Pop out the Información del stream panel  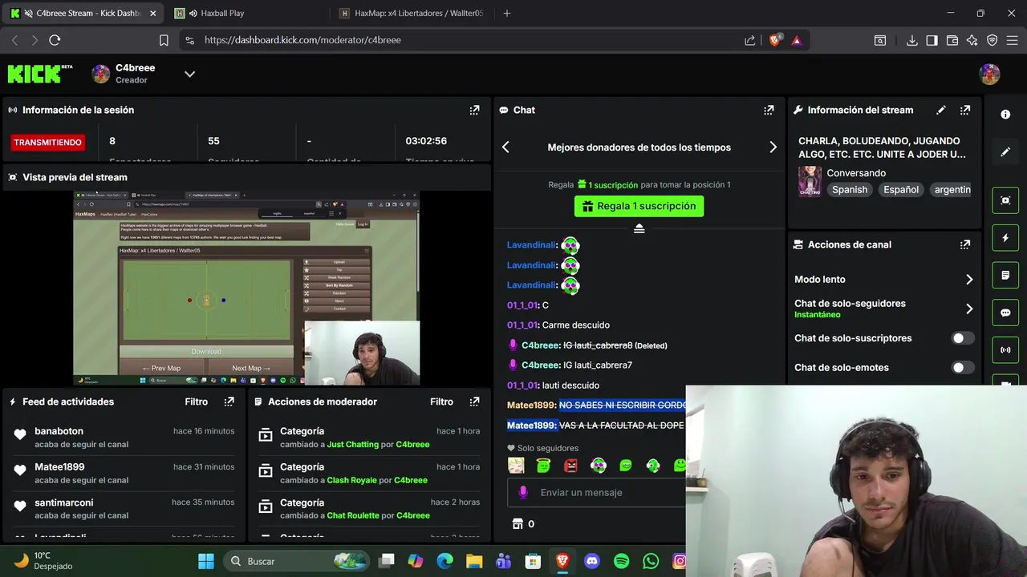(965, 110)
